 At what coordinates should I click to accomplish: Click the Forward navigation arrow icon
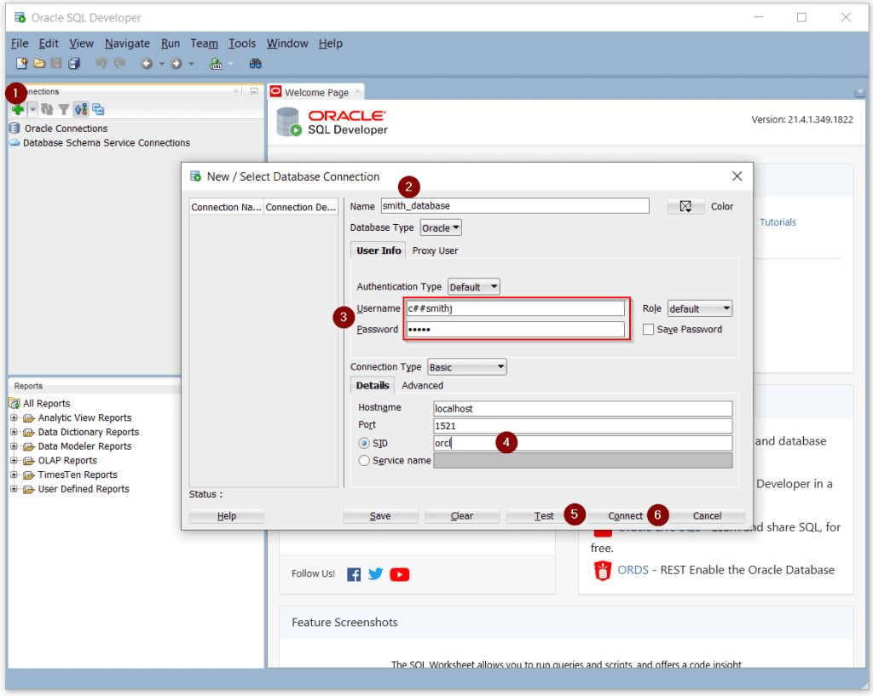pyautogui.click(x=176, y=64)
